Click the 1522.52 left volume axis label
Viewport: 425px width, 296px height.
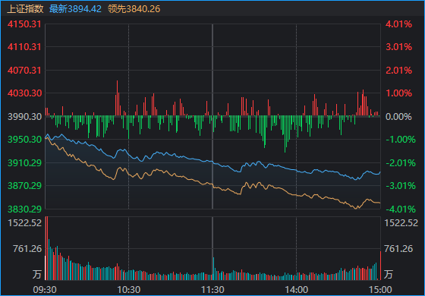tap(24, 223)
